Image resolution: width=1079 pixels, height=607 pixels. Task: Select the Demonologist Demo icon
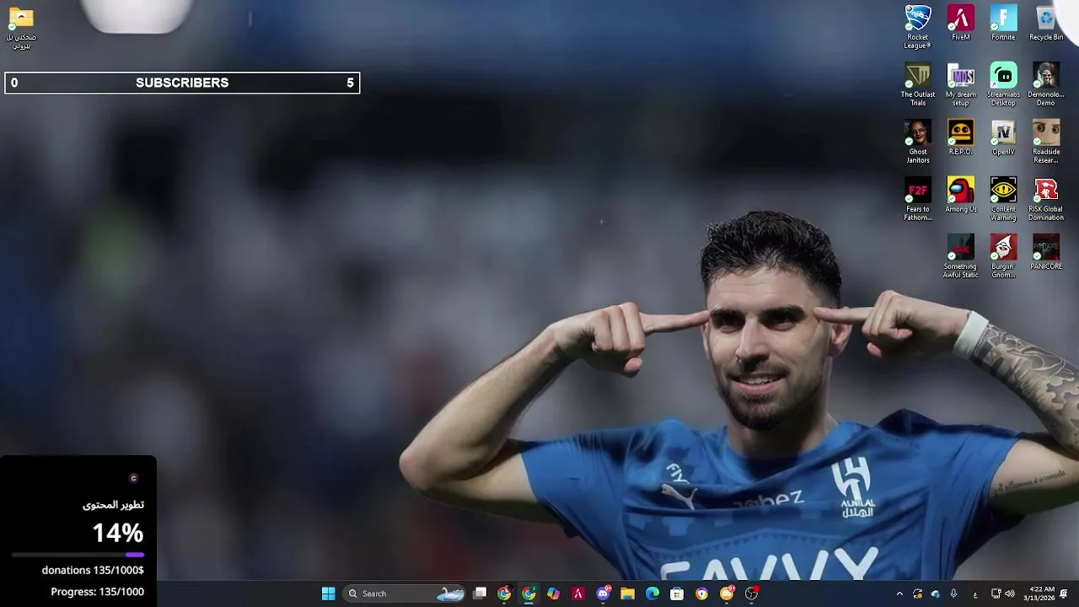[1046, 84]
